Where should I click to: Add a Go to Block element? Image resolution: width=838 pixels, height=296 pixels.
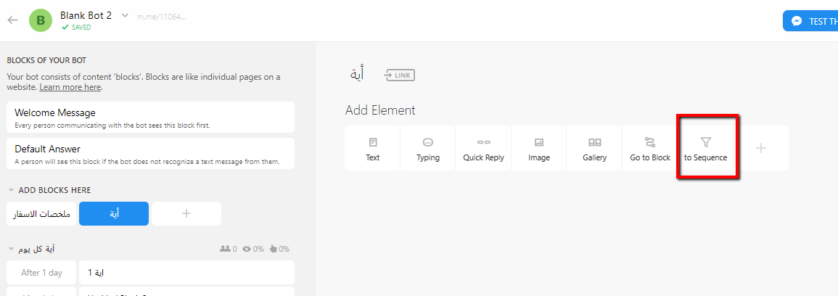650,148
